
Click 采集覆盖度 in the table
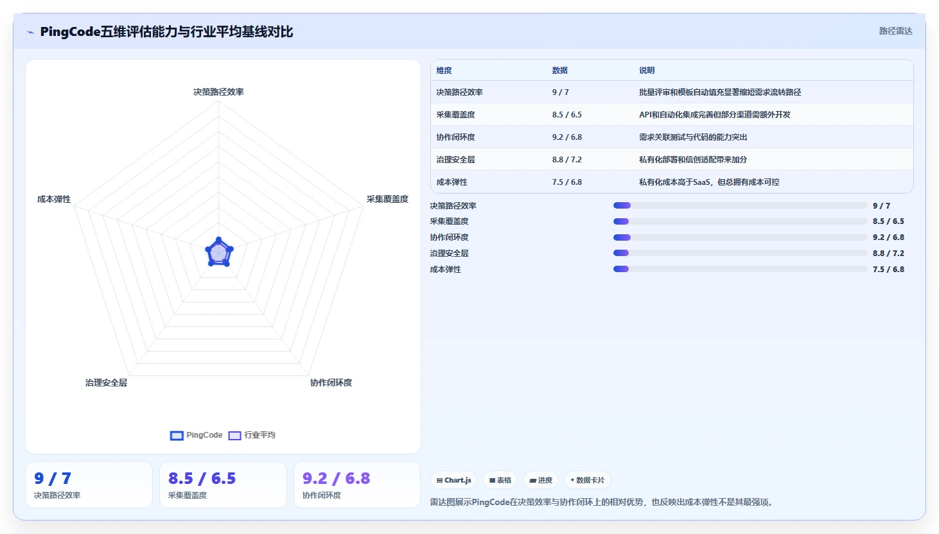(456, 115)
